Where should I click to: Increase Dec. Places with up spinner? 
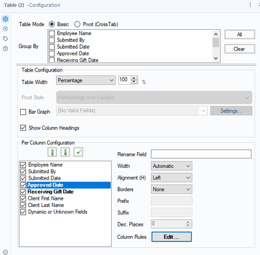(x=188, y=222)
